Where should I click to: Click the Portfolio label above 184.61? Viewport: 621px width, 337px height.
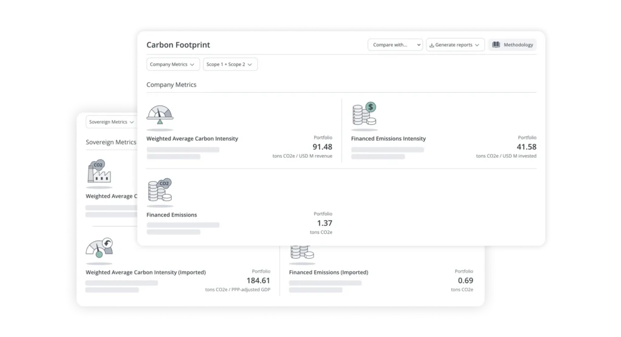click(x=261, y=272)
